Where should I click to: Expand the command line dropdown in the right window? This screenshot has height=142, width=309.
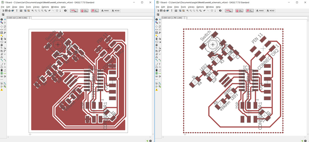[308, 18]
